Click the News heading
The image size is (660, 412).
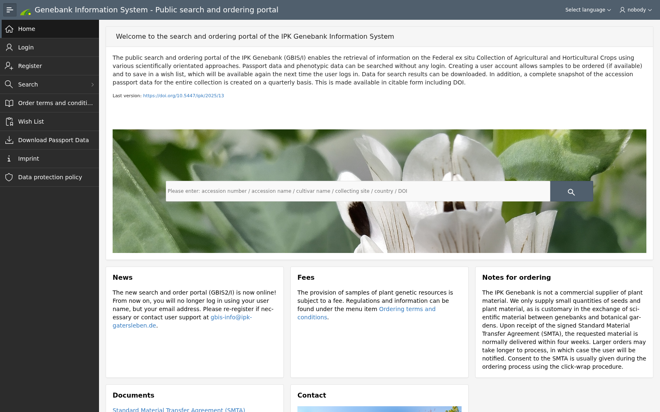(x=123, y=278)
